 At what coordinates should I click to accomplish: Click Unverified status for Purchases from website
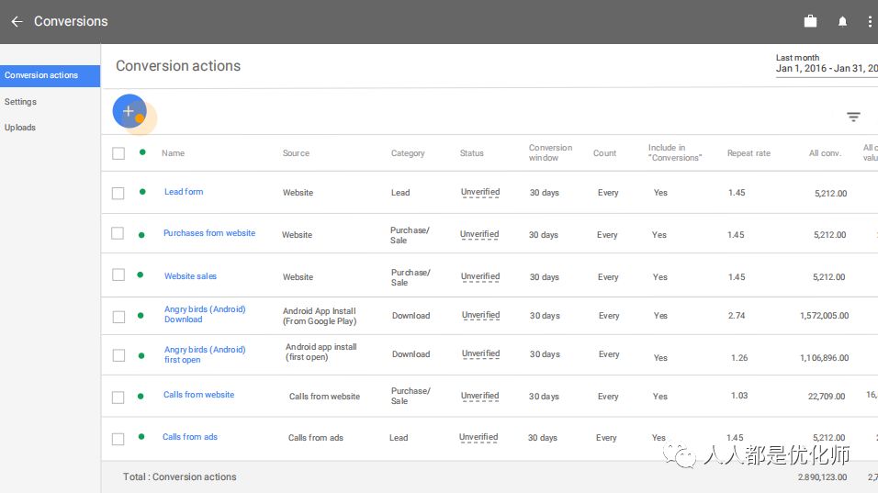tap(479, 234)
